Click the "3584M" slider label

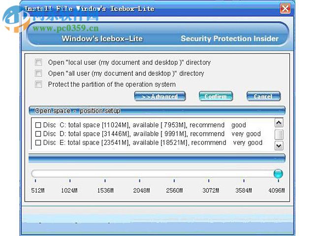(x=244, y=190)
